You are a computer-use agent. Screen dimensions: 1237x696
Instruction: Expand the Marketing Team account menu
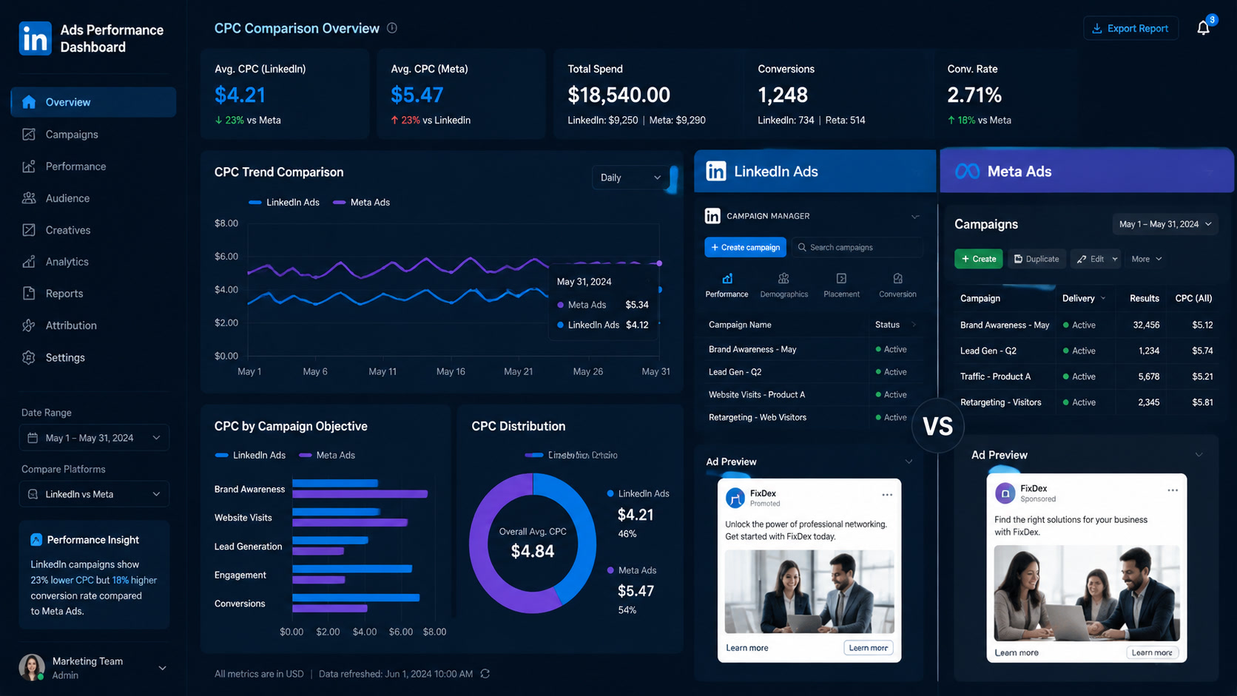tap(162, 668)
